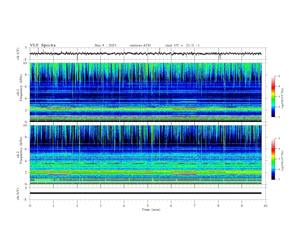Click the "-7" label on ch.2 color bar
Viewport: 299px width, 231px height.
pos(278,179)
